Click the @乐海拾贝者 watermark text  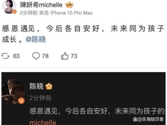click(151, 119)
